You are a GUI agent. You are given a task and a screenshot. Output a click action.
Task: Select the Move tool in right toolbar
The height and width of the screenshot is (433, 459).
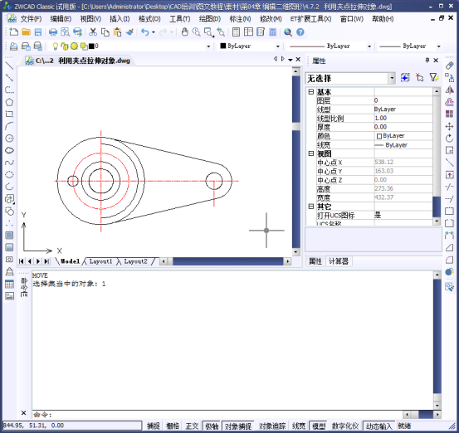(449, 126)
